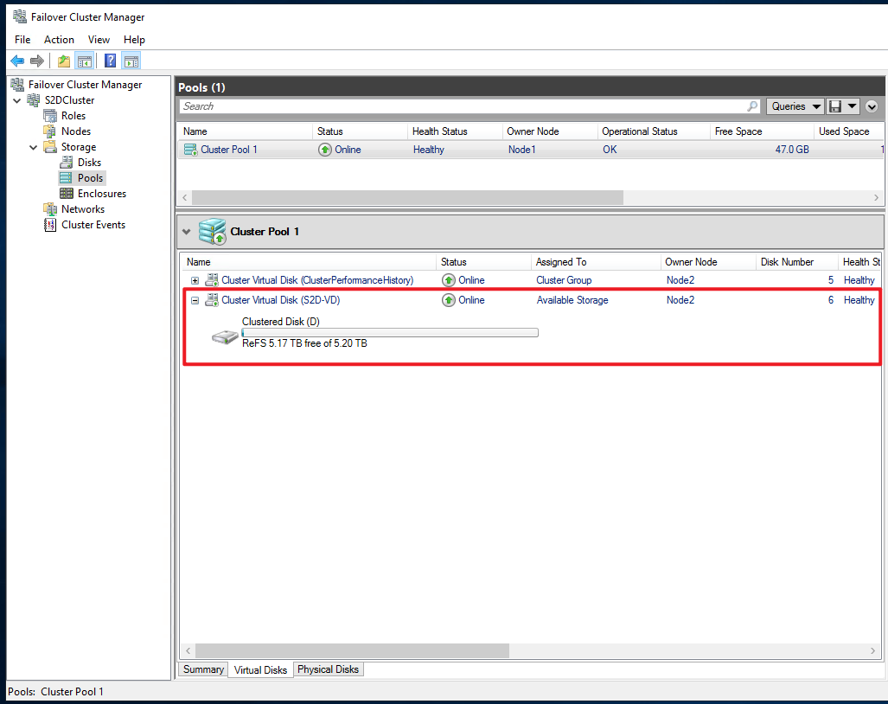Click the ClusterPerformanceHistory virtual disk icon
The width and height of the screenshot is (888, 704).
coord(212,280)
